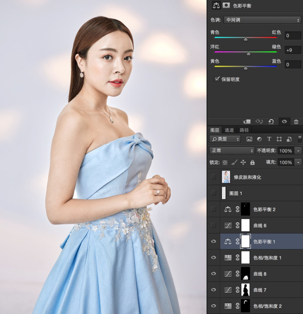Click the 曲线 8 curves adjustment icon
The width and height of the screenshot is (303, 314).
tap(228, 274)
